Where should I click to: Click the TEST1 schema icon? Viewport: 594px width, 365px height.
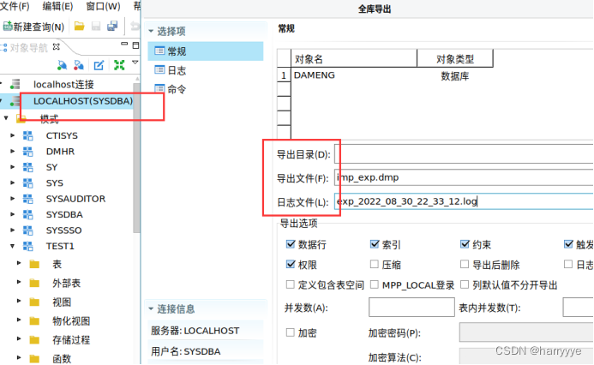tap(28, 246)
